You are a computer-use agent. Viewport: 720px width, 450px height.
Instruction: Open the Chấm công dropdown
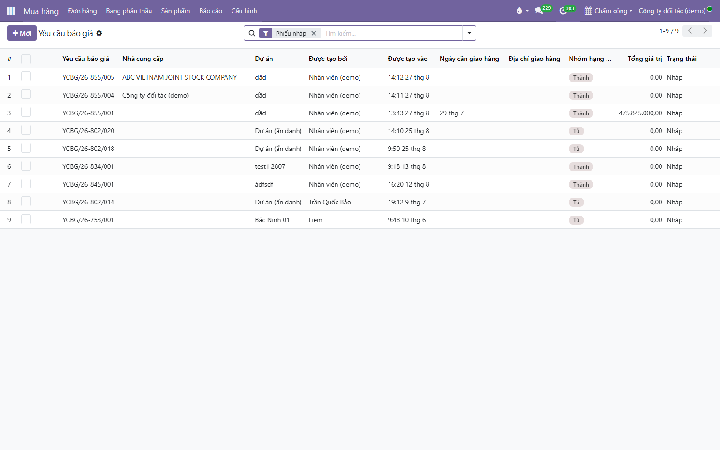608,11
